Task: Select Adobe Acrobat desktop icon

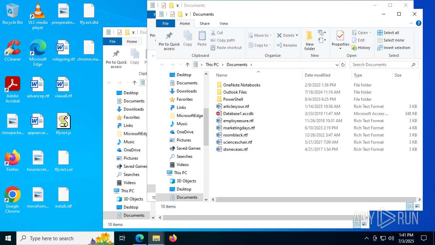Action: pos(13,90)
